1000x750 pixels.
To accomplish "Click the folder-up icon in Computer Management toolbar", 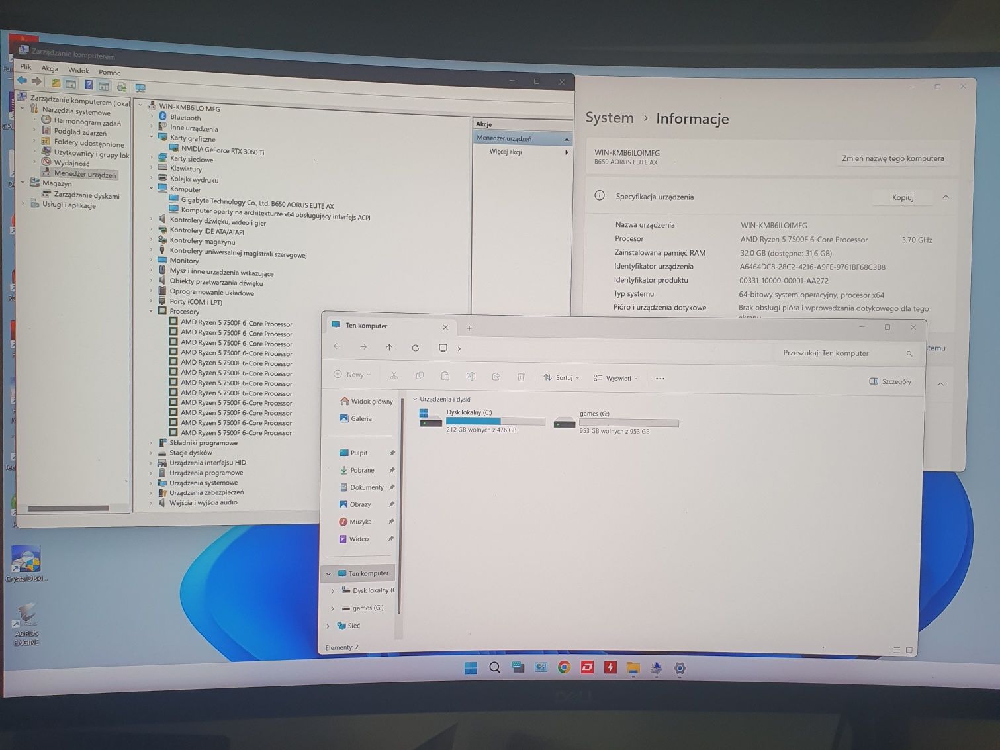I will 56,83.
